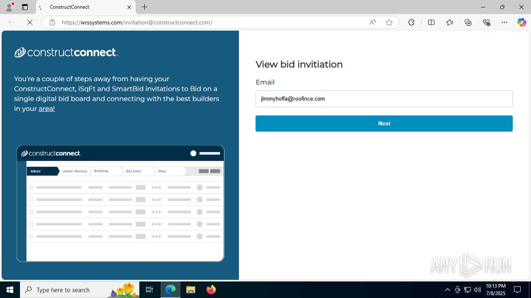Show hidden system tray icons
This screenshot has width=531, height=298.
click(447, 290)
